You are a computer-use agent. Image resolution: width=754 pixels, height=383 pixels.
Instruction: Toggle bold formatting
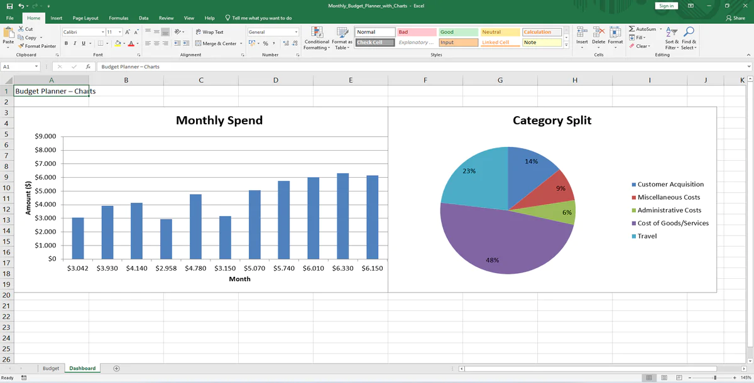pyautogui.click(x=65, y=43)
